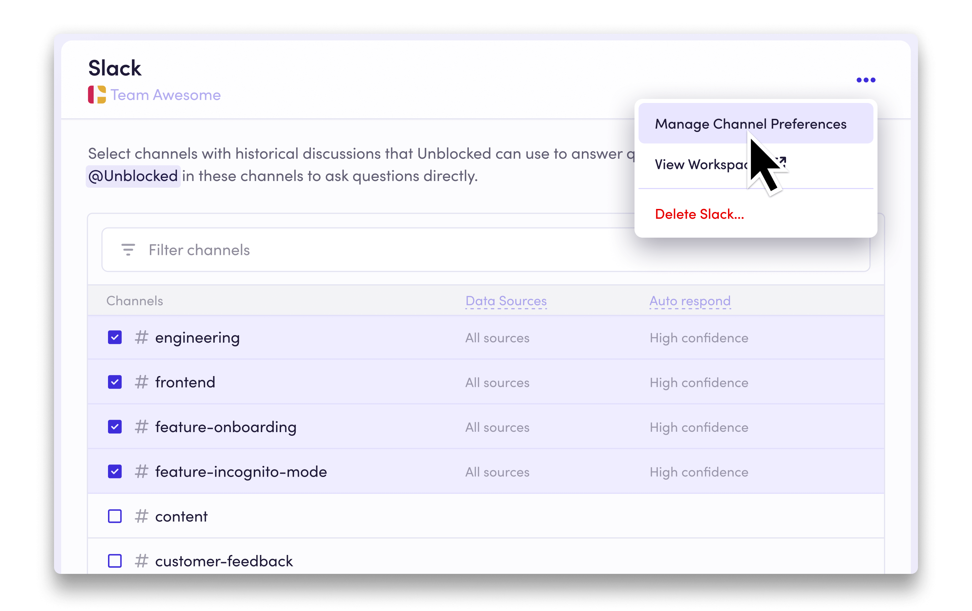Click the hash icon beside engineering
This screenshot has height=611, width=972.
click(141, 337)
